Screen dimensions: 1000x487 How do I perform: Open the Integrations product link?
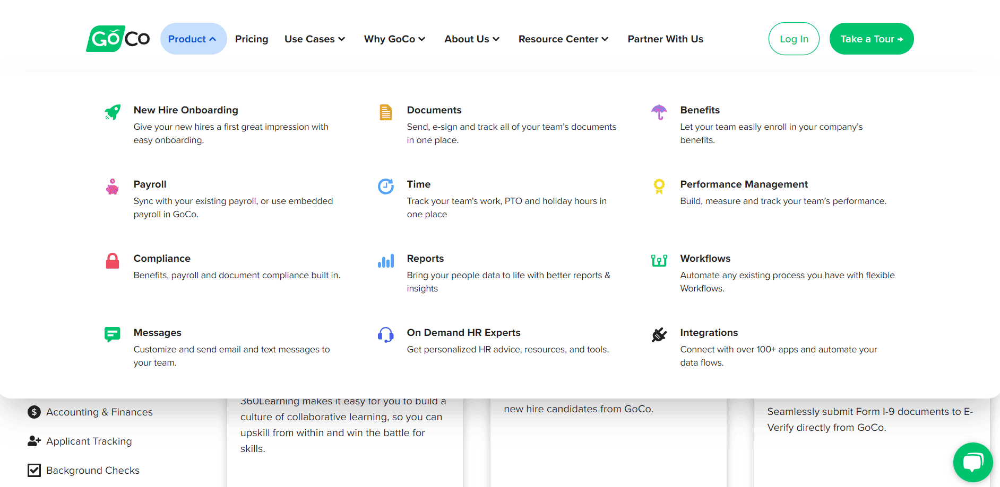(709, 332)
